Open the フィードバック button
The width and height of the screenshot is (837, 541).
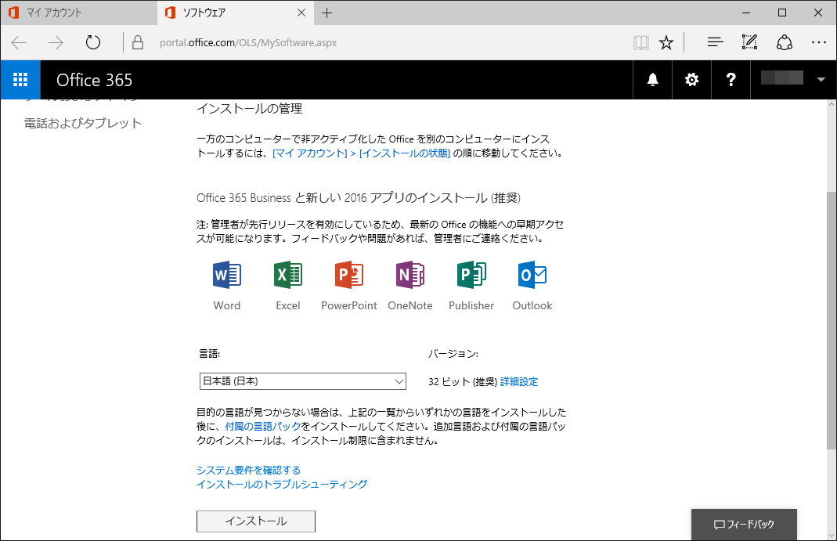[744, 525]
